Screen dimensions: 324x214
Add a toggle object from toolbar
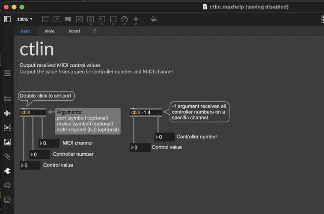pyautogui.click(x=79, y=19)
